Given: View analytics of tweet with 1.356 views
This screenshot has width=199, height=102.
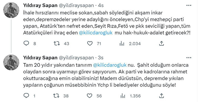Looking at the screenshot, I should pyautogui.click(x=122, y=96).
